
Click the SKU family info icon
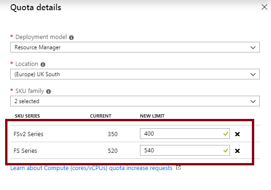49,92
